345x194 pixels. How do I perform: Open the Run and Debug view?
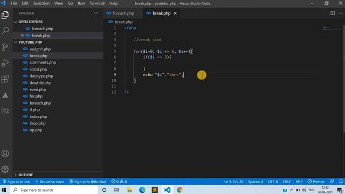point(5,63)
